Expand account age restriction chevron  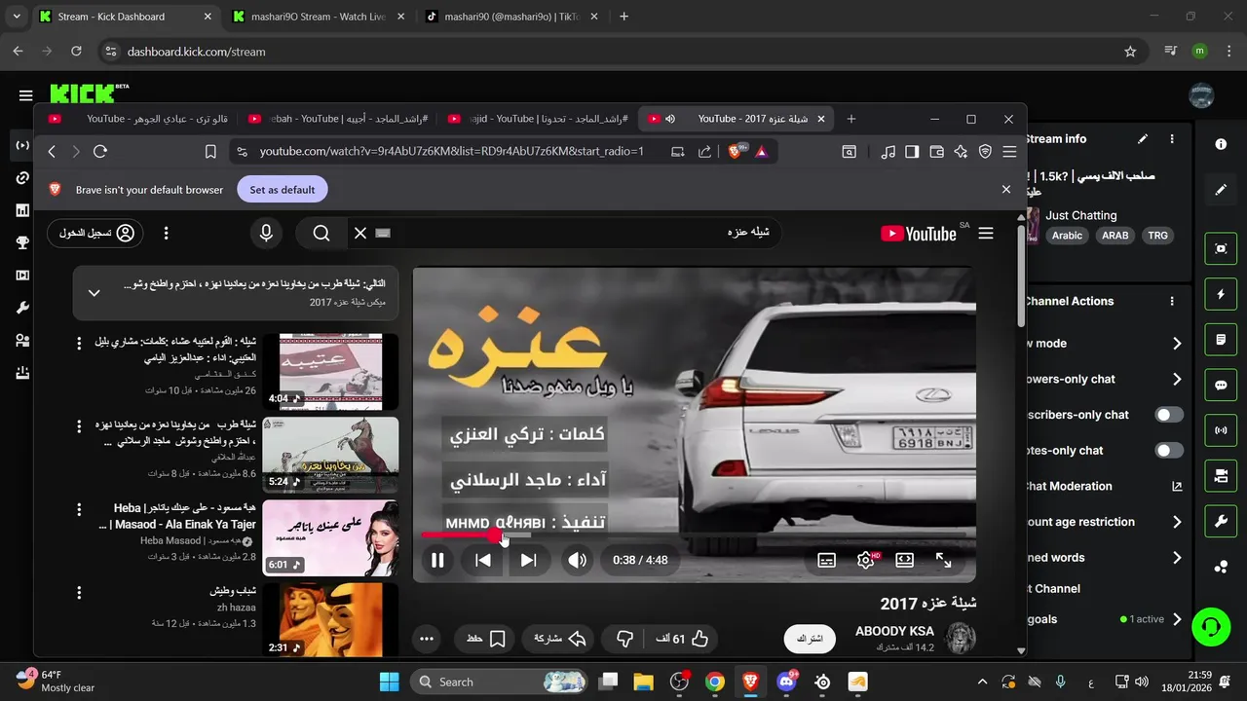1177,523
